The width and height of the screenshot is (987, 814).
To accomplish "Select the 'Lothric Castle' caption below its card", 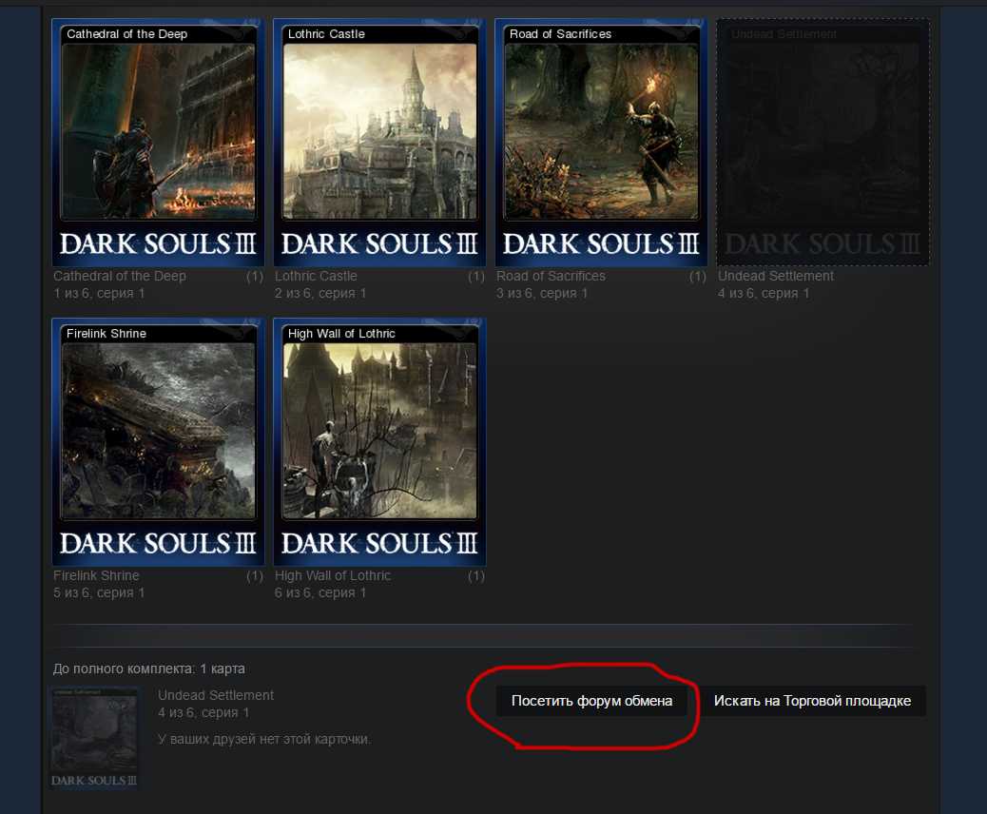I will click(316, 276).
